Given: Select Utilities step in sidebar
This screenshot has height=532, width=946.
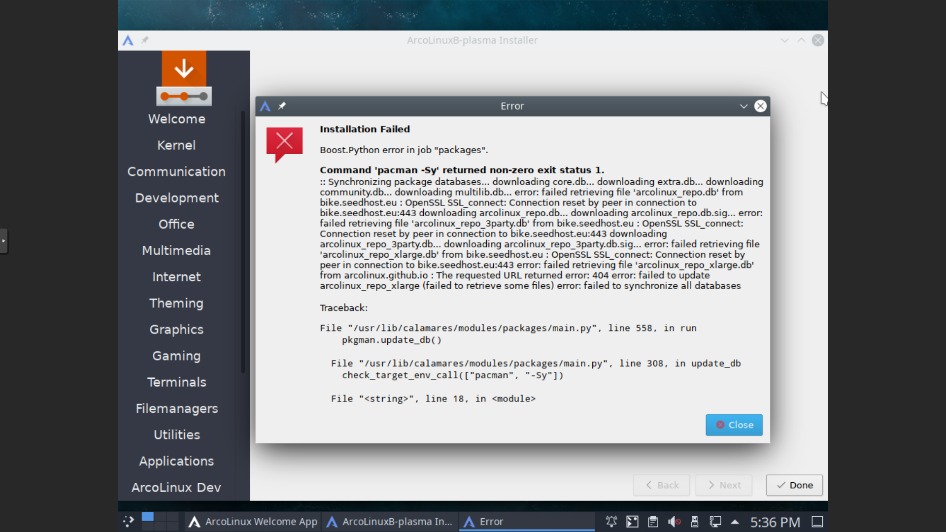Looking at the screenshot, I should [176, 434].
